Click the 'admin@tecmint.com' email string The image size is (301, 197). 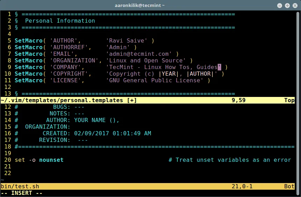139,54
